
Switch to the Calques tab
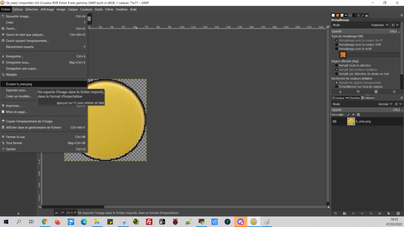coord(368,98)
